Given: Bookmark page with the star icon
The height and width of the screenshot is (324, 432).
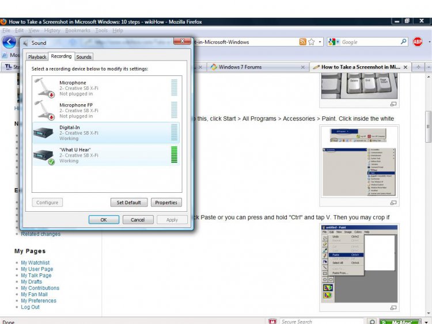Looking at the screenshot, I should pos(311,42).
